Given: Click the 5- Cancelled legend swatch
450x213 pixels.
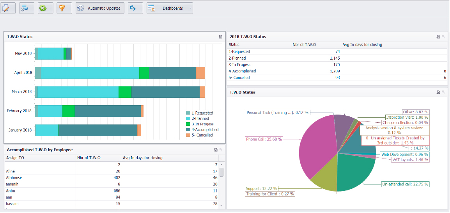Looking at the screenshot, I should 188,135.
